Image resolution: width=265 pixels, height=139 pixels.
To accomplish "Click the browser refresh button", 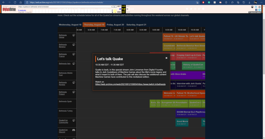I will 15,2.
